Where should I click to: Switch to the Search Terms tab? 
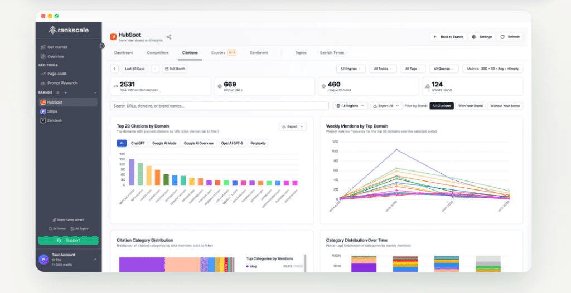point(332,53)
